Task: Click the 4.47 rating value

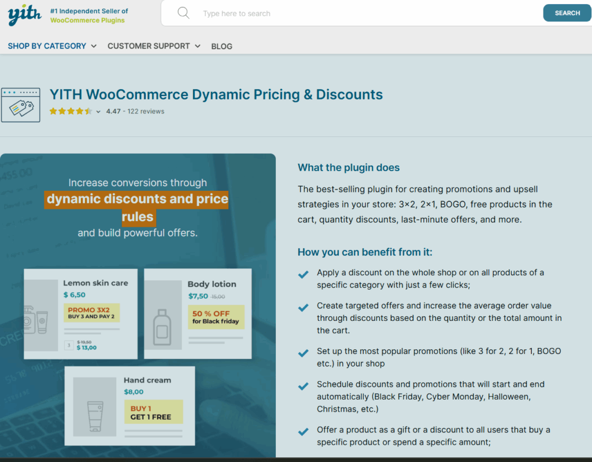Action: point(113,112)
